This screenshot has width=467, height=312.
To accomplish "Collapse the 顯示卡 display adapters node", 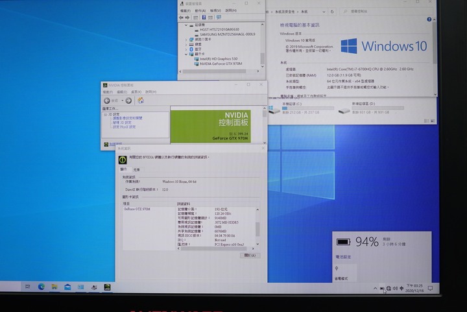I will 186,54.
